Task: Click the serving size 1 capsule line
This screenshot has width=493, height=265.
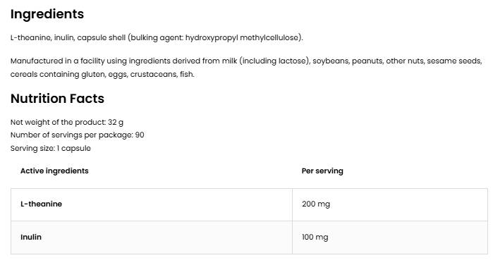Action: coord(51,149)
